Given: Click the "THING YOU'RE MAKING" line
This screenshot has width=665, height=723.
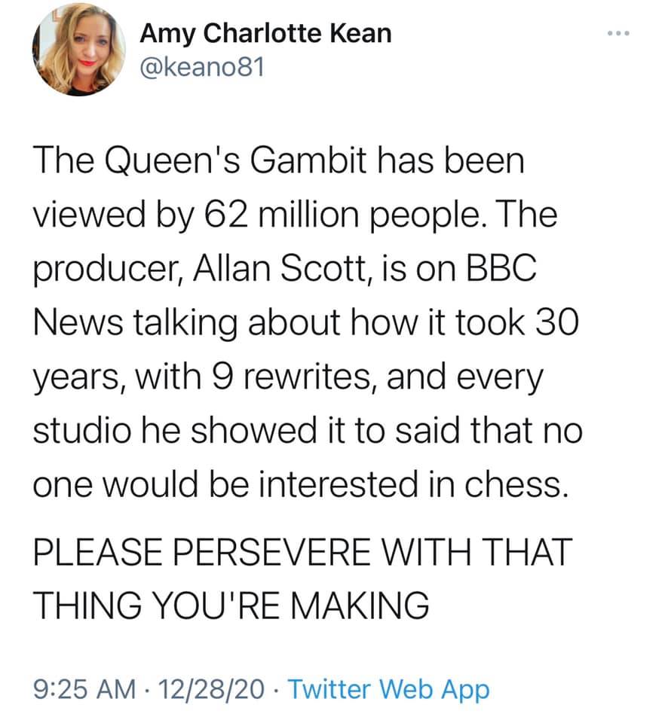Looking at the screenshot, I should tap(231, 604).
